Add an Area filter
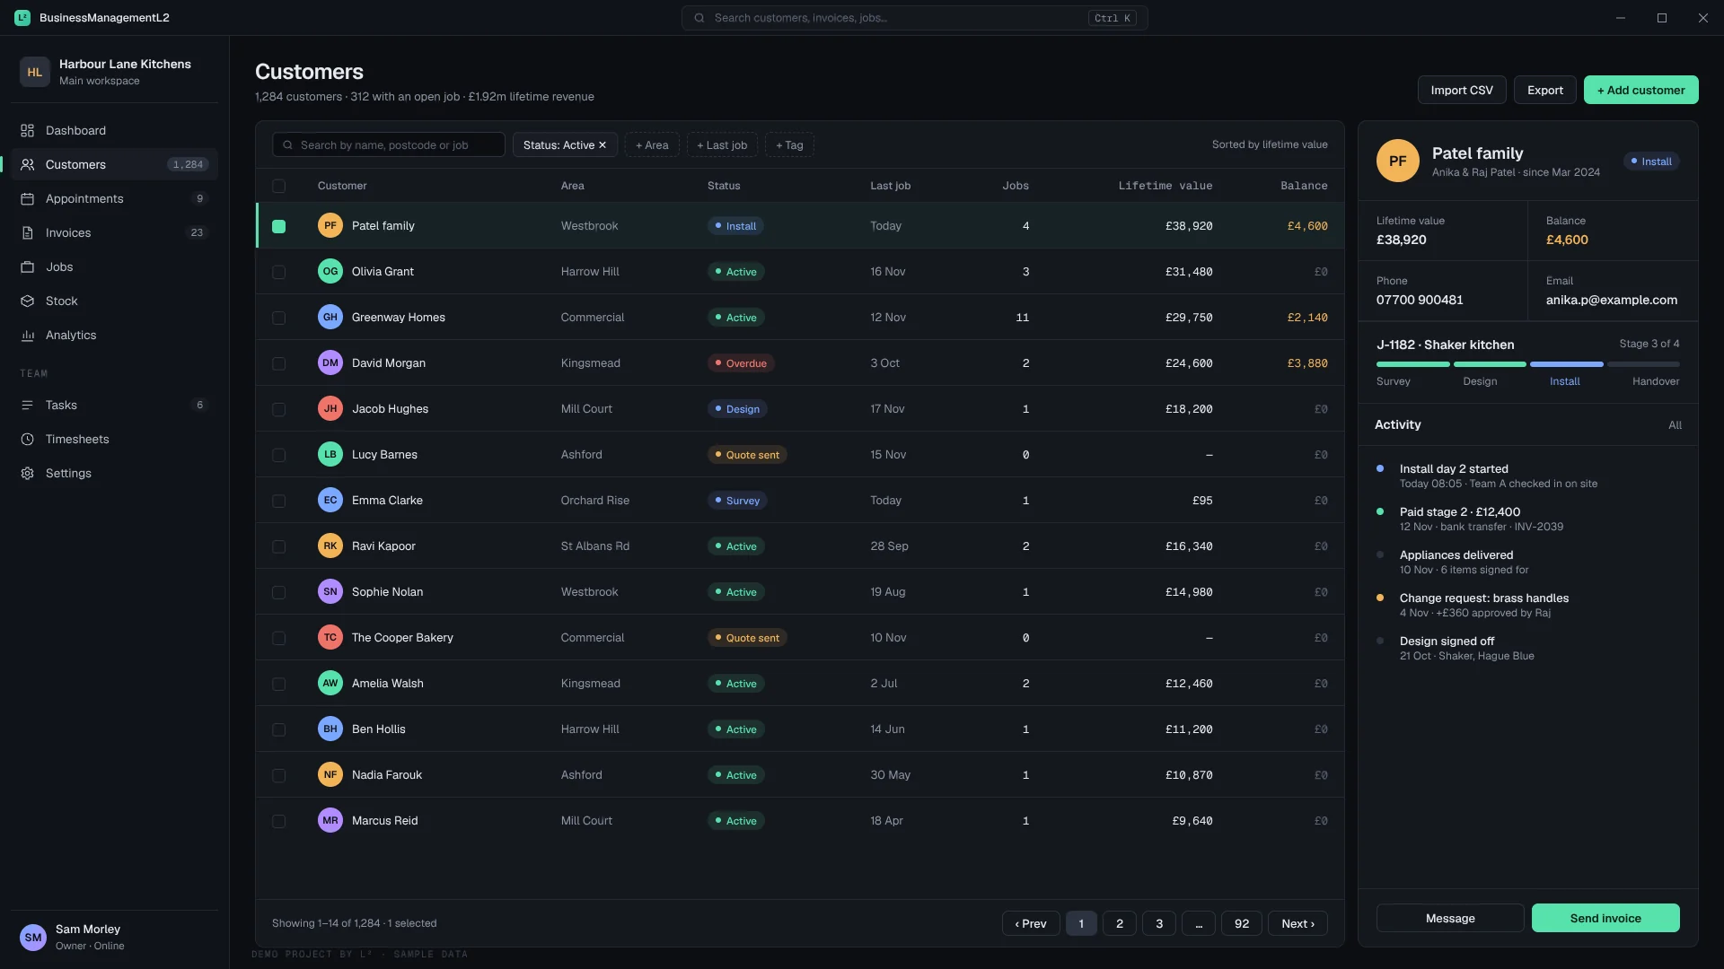Viewport: 1724px width, 969px height. [652, 145]
